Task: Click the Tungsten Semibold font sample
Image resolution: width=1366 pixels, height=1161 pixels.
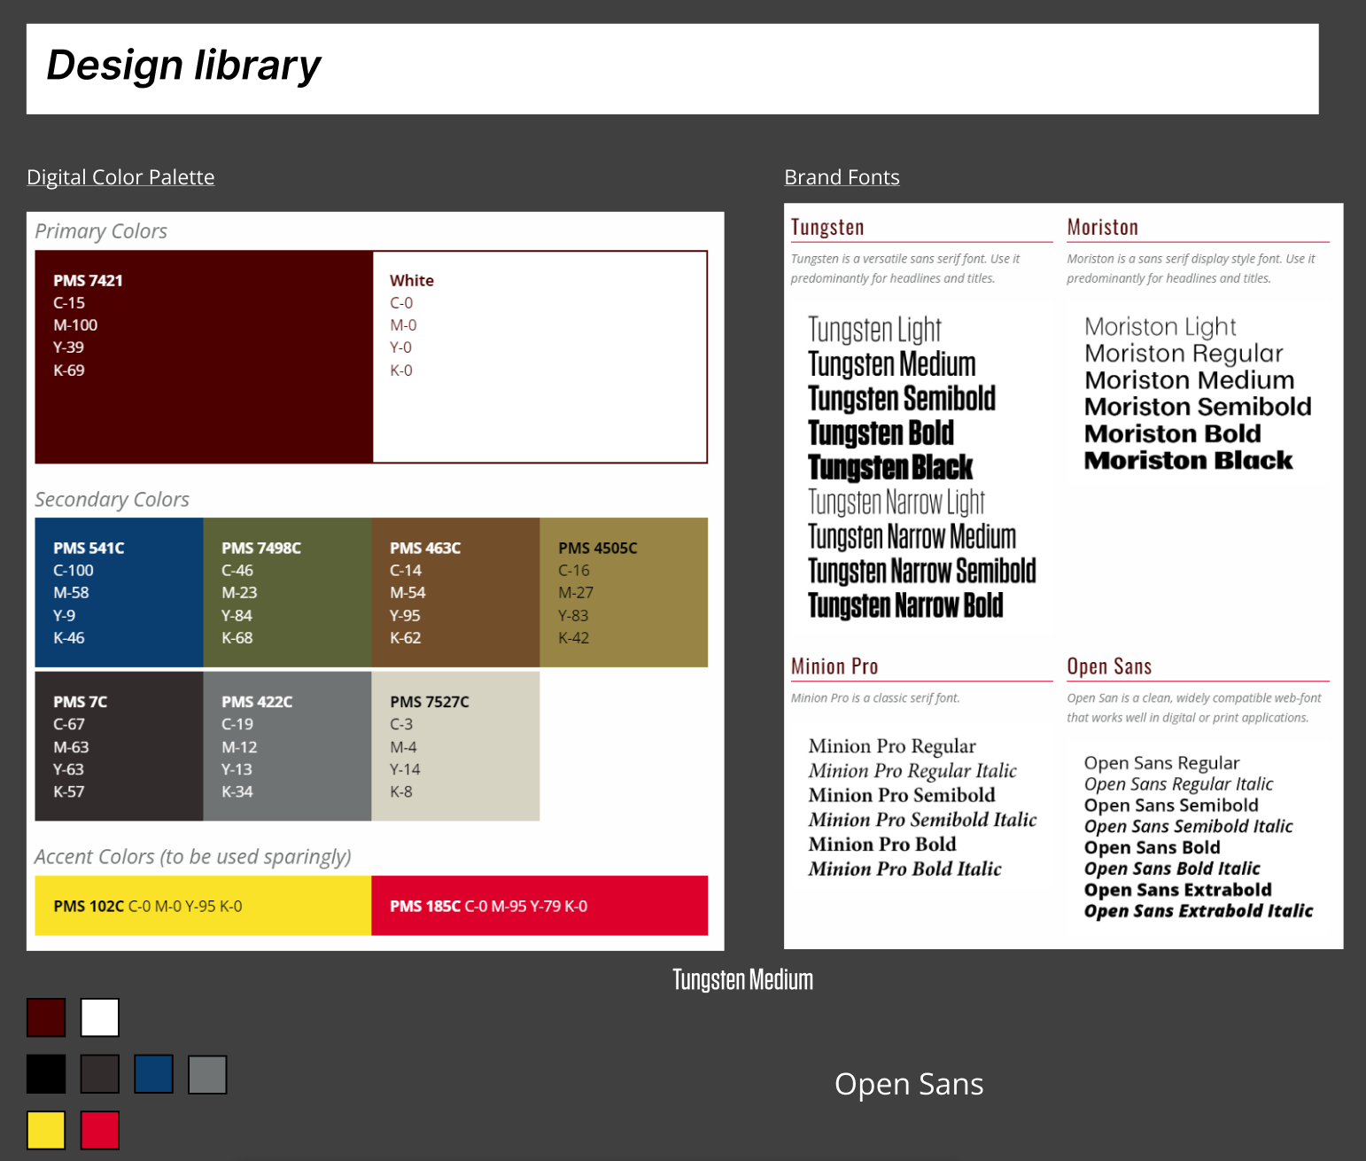Action: [x=902, y=399]
